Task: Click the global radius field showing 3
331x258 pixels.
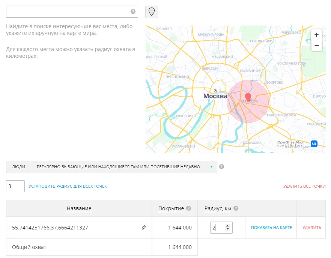Action: pos(15,186)
